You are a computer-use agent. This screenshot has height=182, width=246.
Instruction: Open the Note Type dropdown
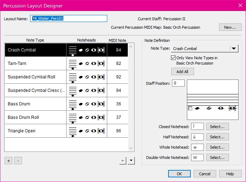click(234, 49)
